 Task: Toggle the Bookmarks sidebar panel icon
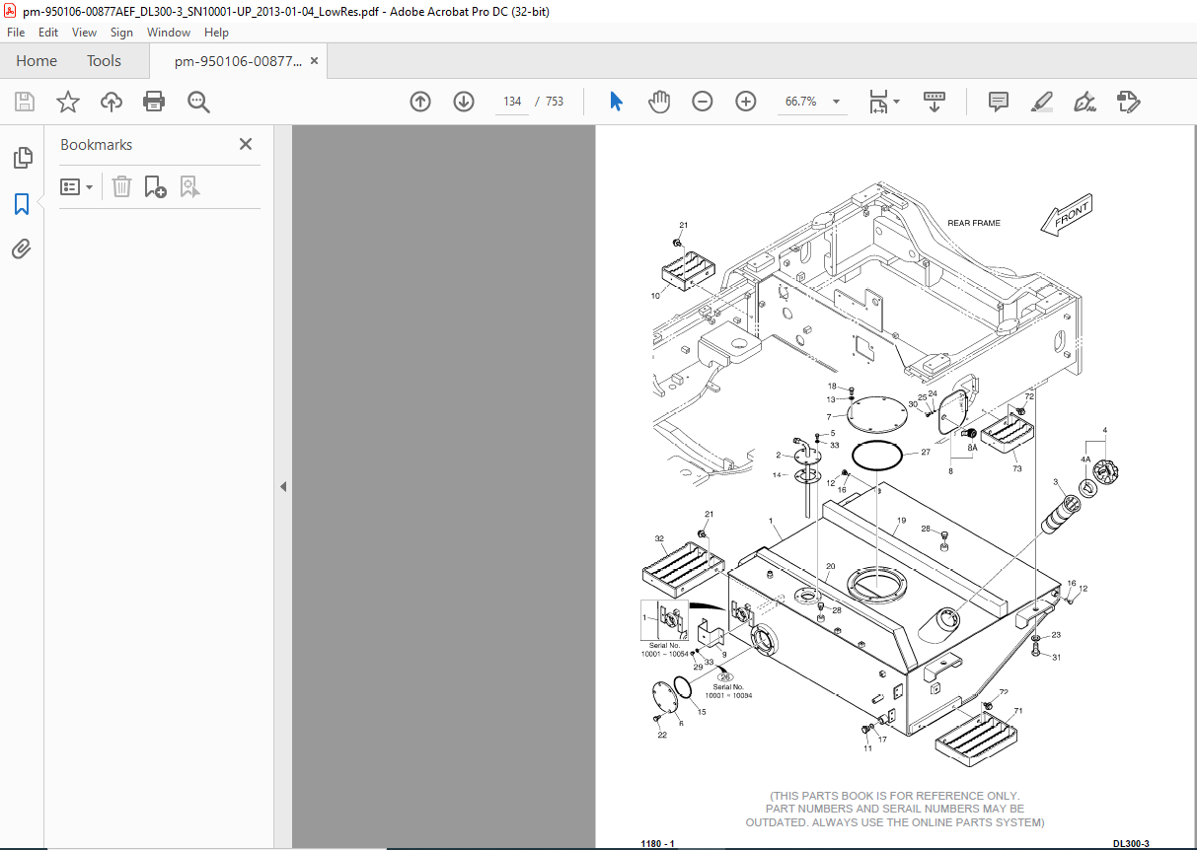pyautogui.click(x=22, y=204)
